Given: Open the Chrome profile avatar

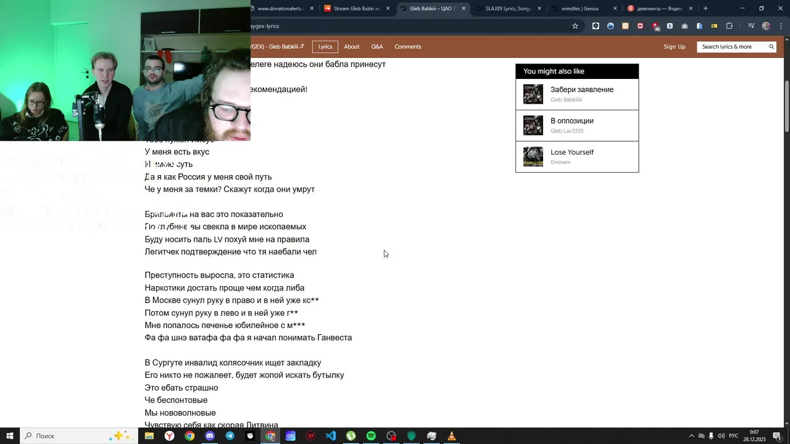Looking at the screenshot, I should tap(766, 26).
